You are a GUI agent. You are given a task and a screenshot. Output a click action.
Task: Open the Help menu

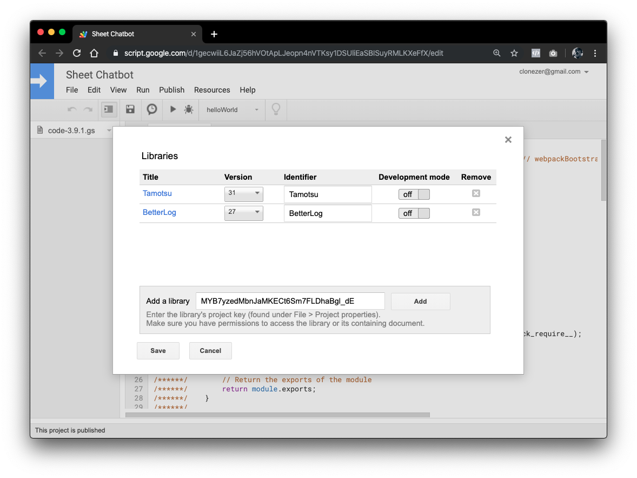pos(248,90)
